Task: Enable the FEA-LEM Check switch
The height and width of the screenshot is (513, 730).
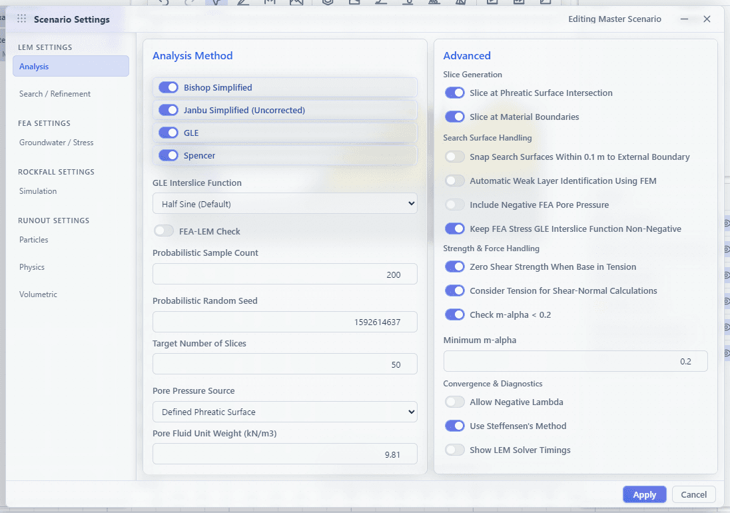Action: 164,231
